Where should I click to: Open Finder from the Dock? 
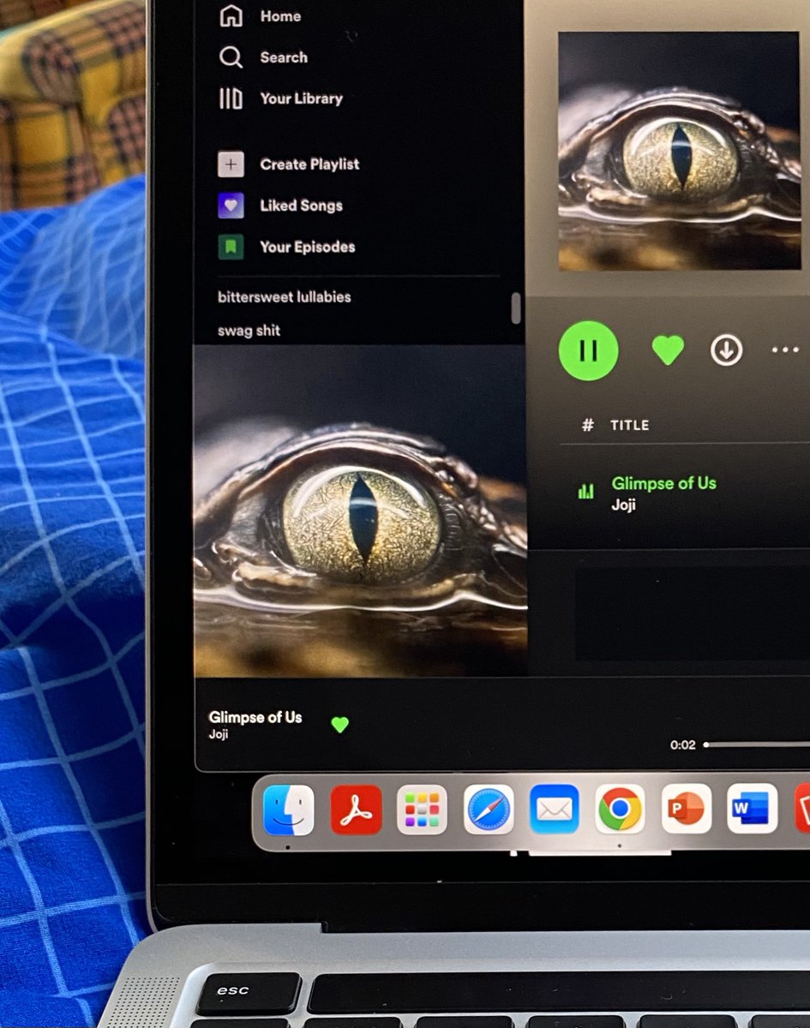[x=288, y=810]
